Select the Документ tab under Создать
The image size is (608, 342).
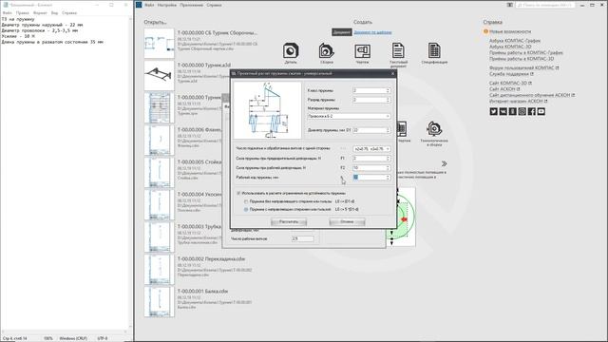click(342, 32)
